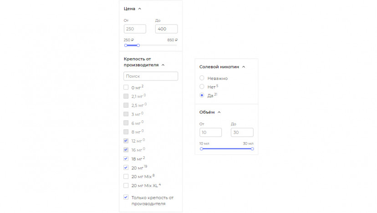
Task: Check the 20 мг Mix option
Action: point(126,177)
